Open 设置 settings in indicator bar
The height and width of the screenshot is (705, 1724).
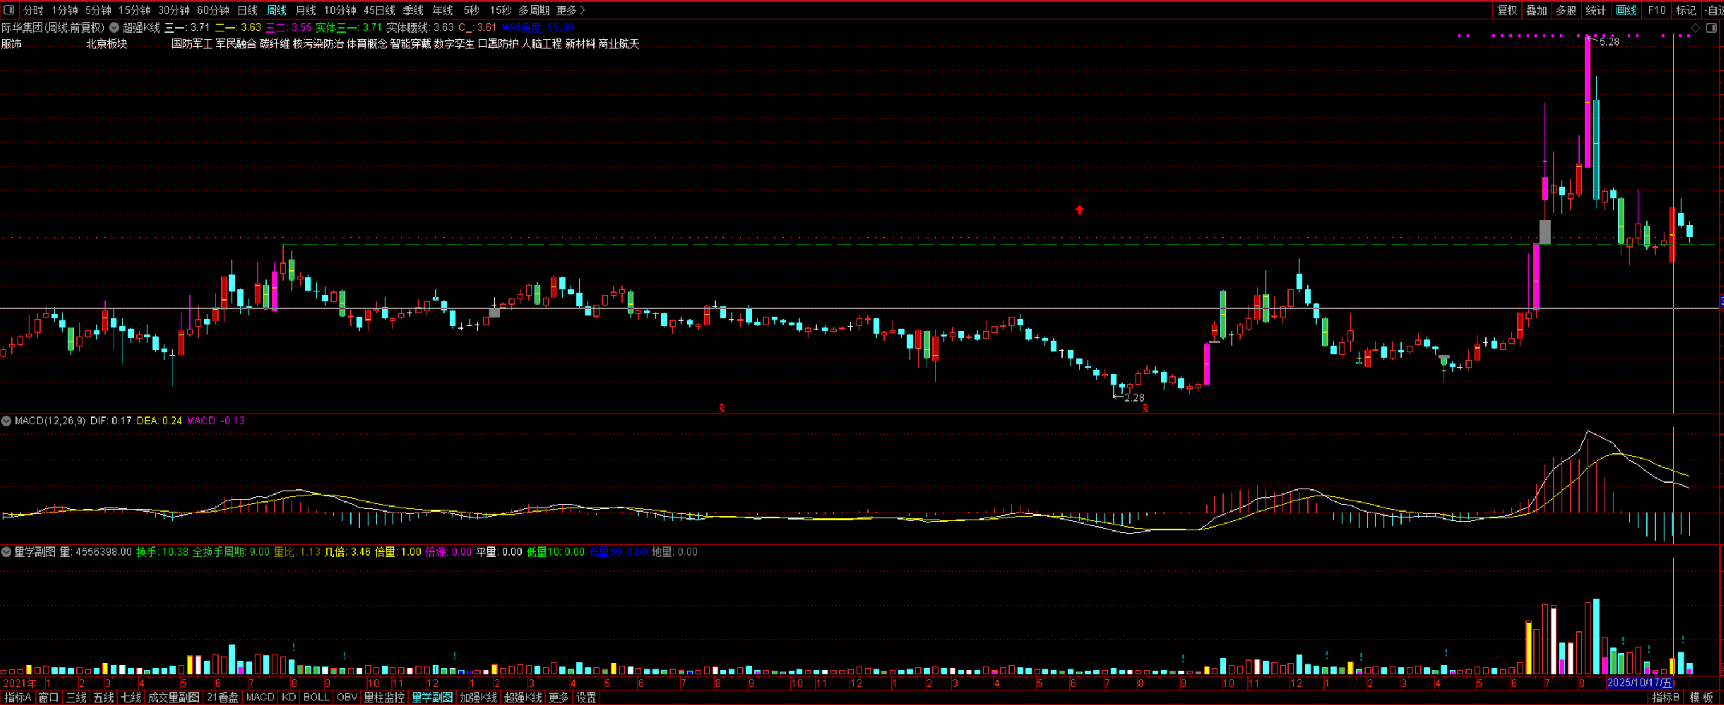586,697
